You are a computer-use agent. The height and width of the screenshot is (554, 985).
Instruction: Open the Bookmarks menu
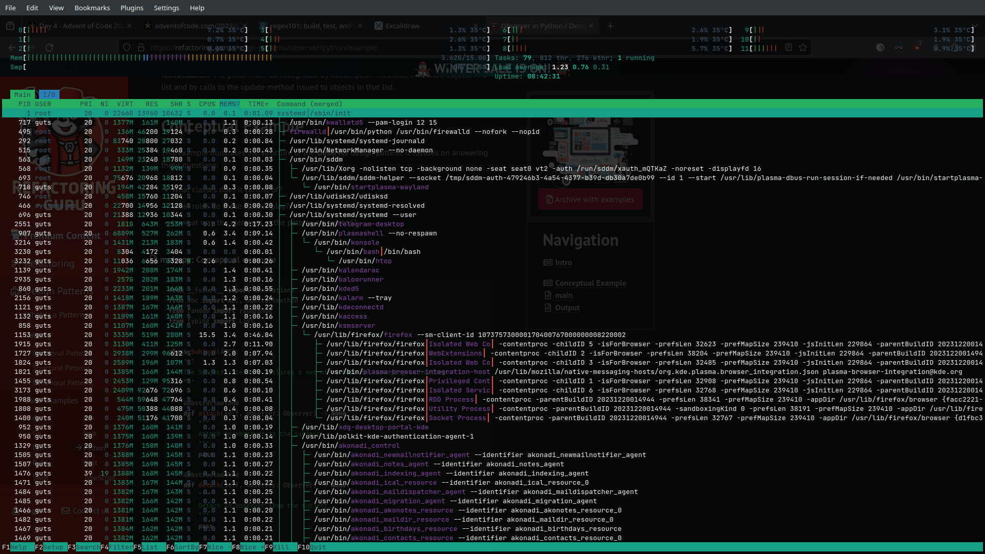click(92, 8)
